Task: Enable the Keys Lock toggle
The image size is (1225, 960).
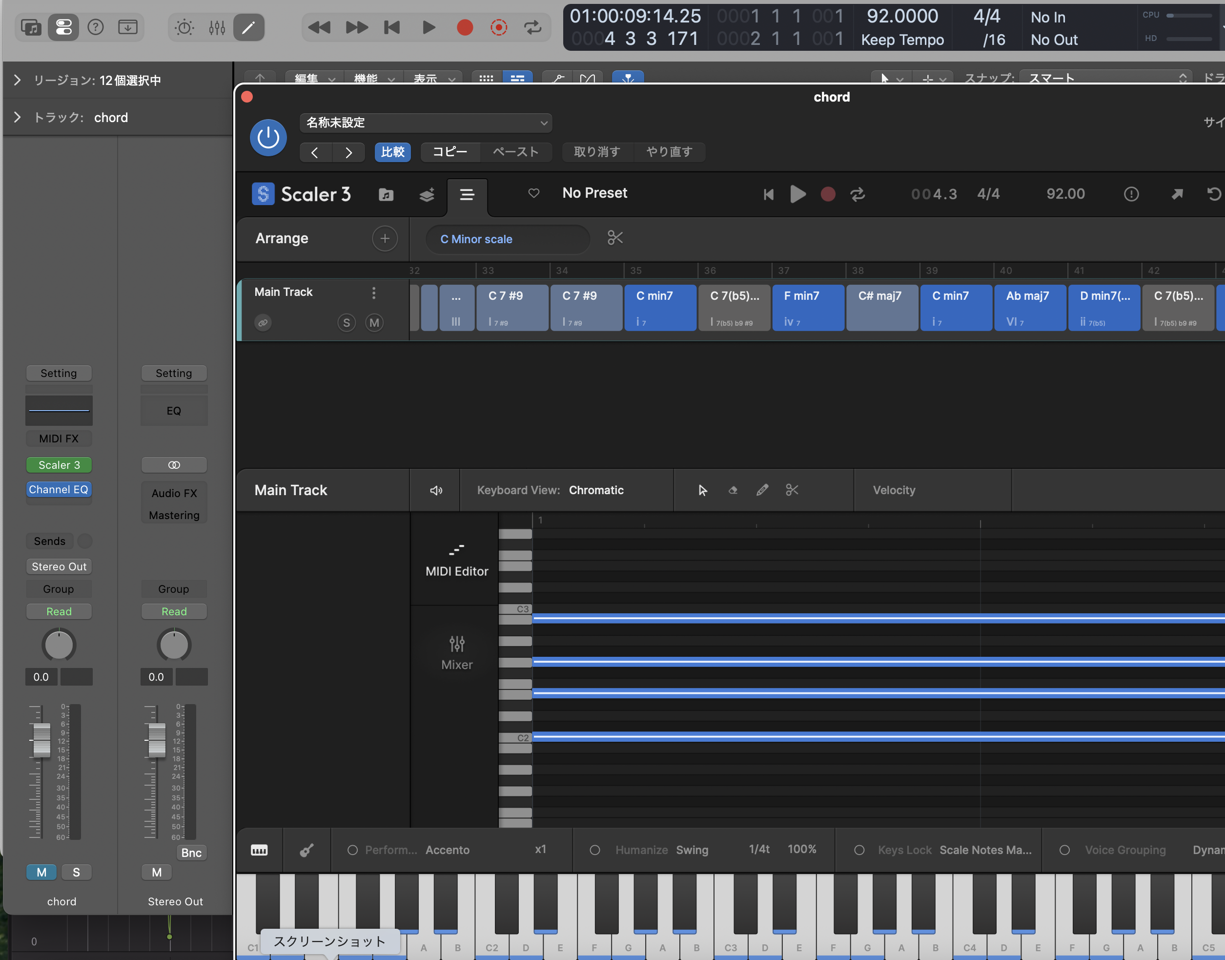Action: pos(859,851)
